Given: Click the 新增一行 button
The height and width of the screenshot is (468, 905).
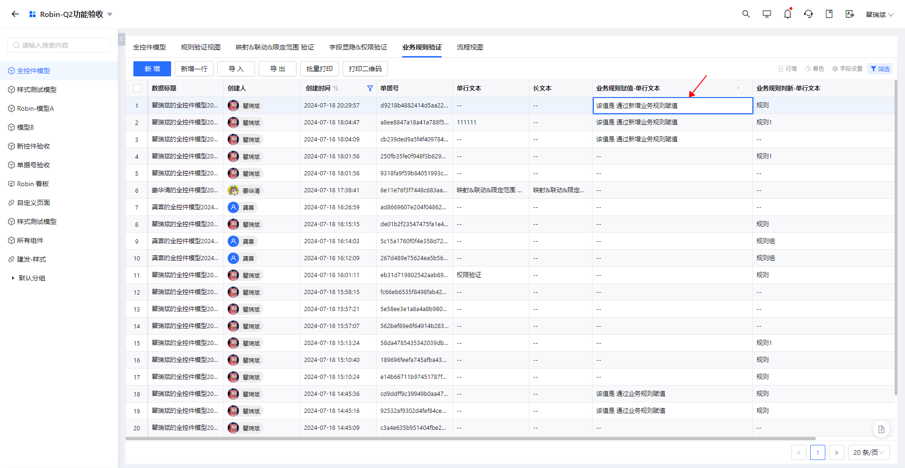Looking at the screenshot, I should pyautogui.click(x=194, y=69).
